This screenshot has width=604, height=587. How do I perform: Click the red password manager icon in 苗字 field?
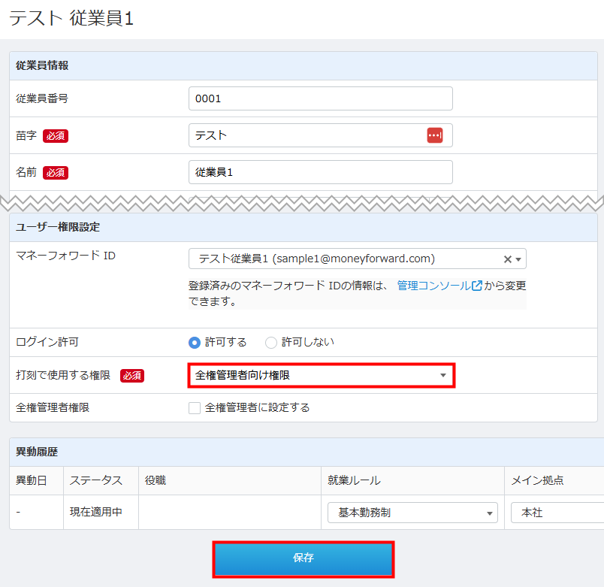click(x=435, y=135)
